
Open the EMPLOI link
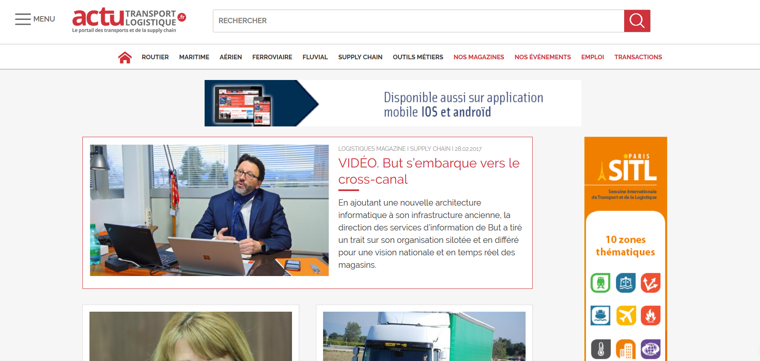point(593,57)
